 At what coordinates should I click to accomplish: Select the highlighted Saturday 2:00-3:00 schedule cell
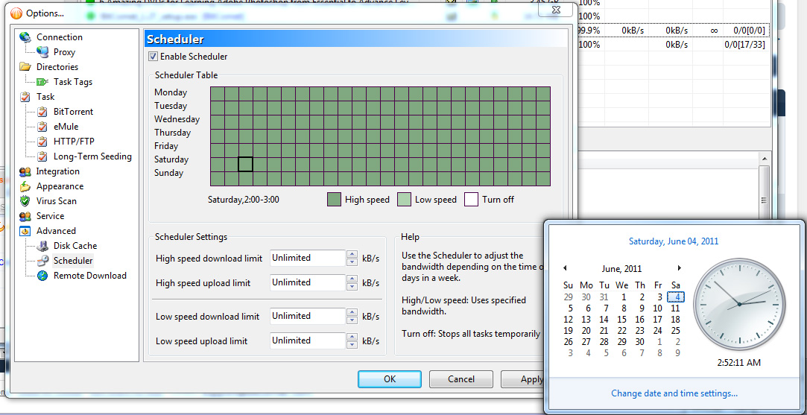[245, 165]
